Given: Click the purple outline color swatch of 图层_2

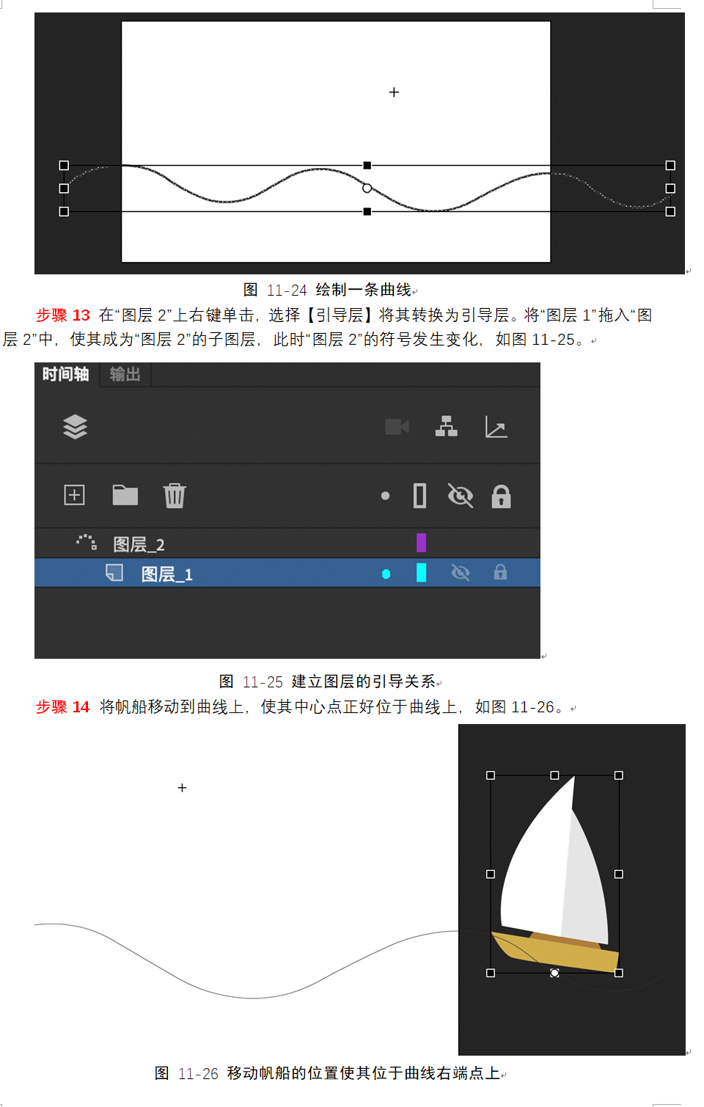Looking at the screenshot, I should [x=421, y=543].
